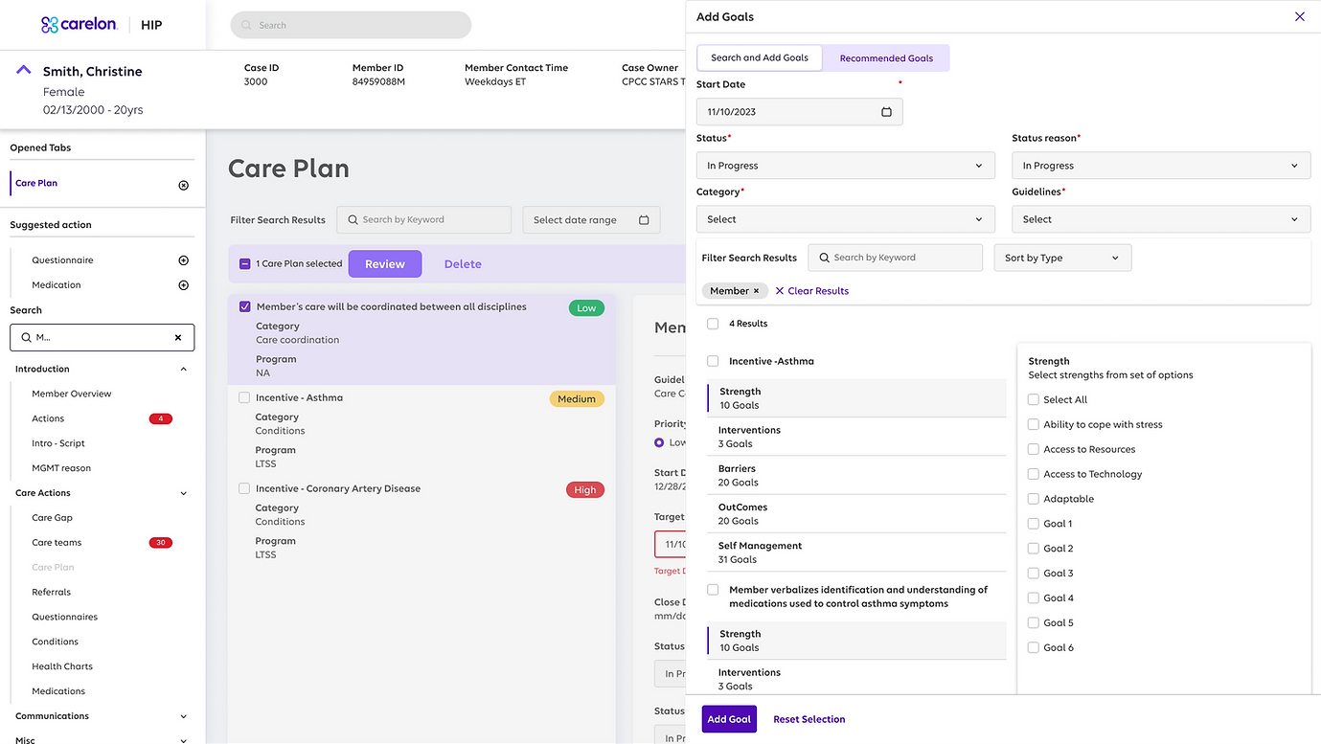Open the Sort by Type dropdown

point(1061,257)
